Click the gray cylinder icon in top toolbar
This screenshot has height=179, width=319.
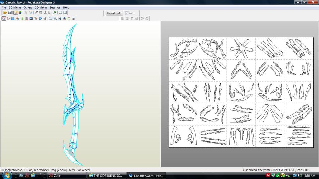[x=41, y=12]
